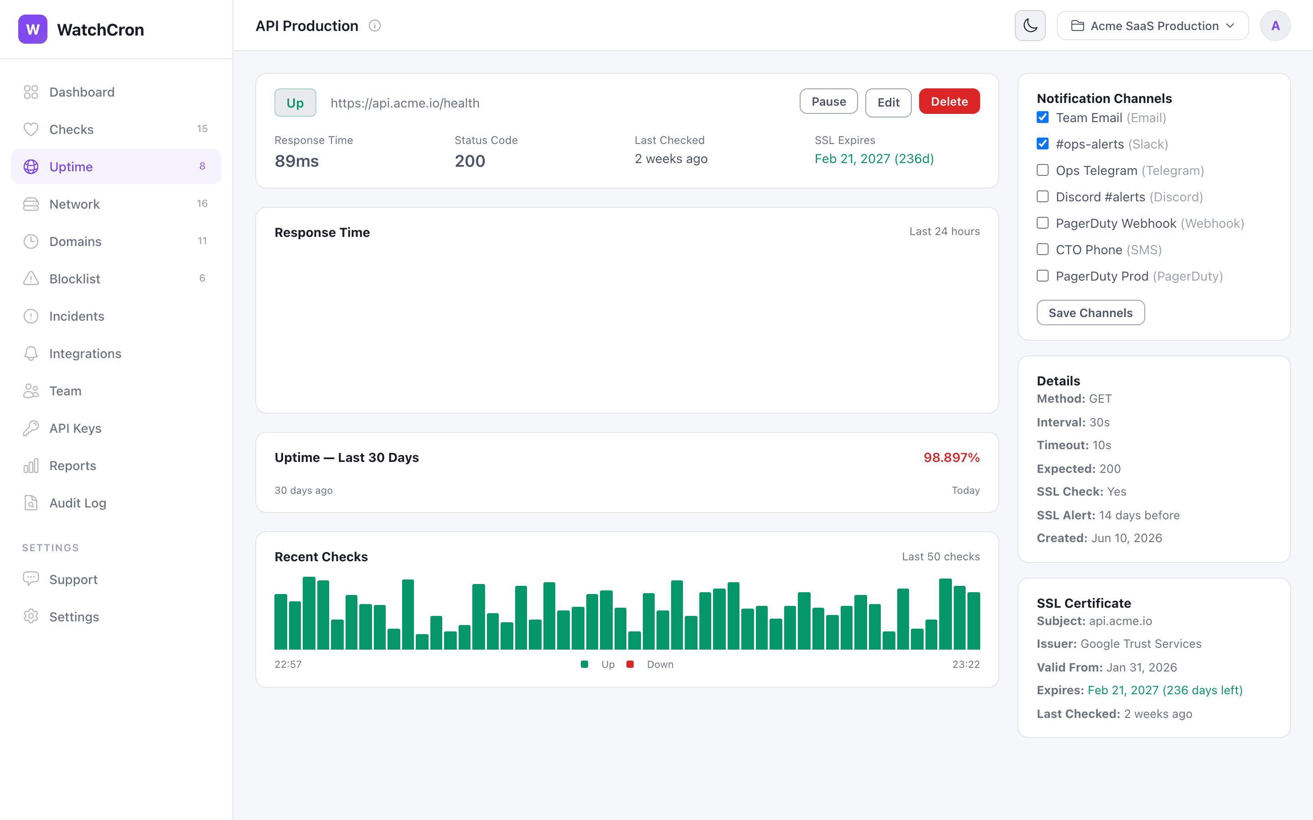The height and width of the screenshot is (820, 1313).
Task: Enable the PagerDuty Prod channel
Action: (x=1042, y=276)
